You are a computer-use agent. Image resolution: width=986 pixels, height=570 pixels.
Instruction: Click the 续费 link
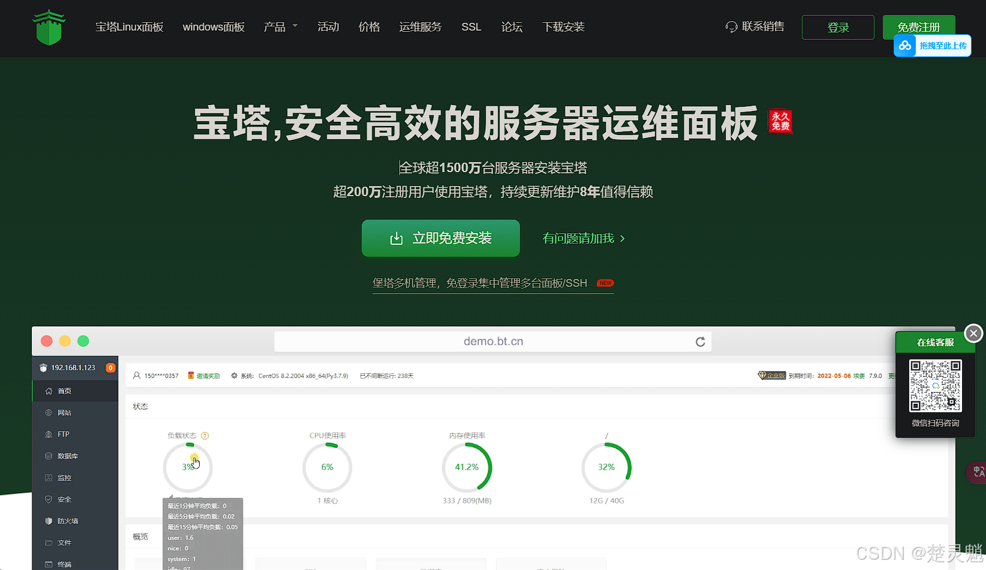point(859,376)
